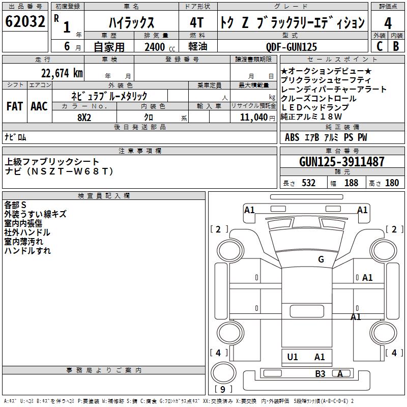Select sales point ★オークションデビュー★

coord(326,71)
